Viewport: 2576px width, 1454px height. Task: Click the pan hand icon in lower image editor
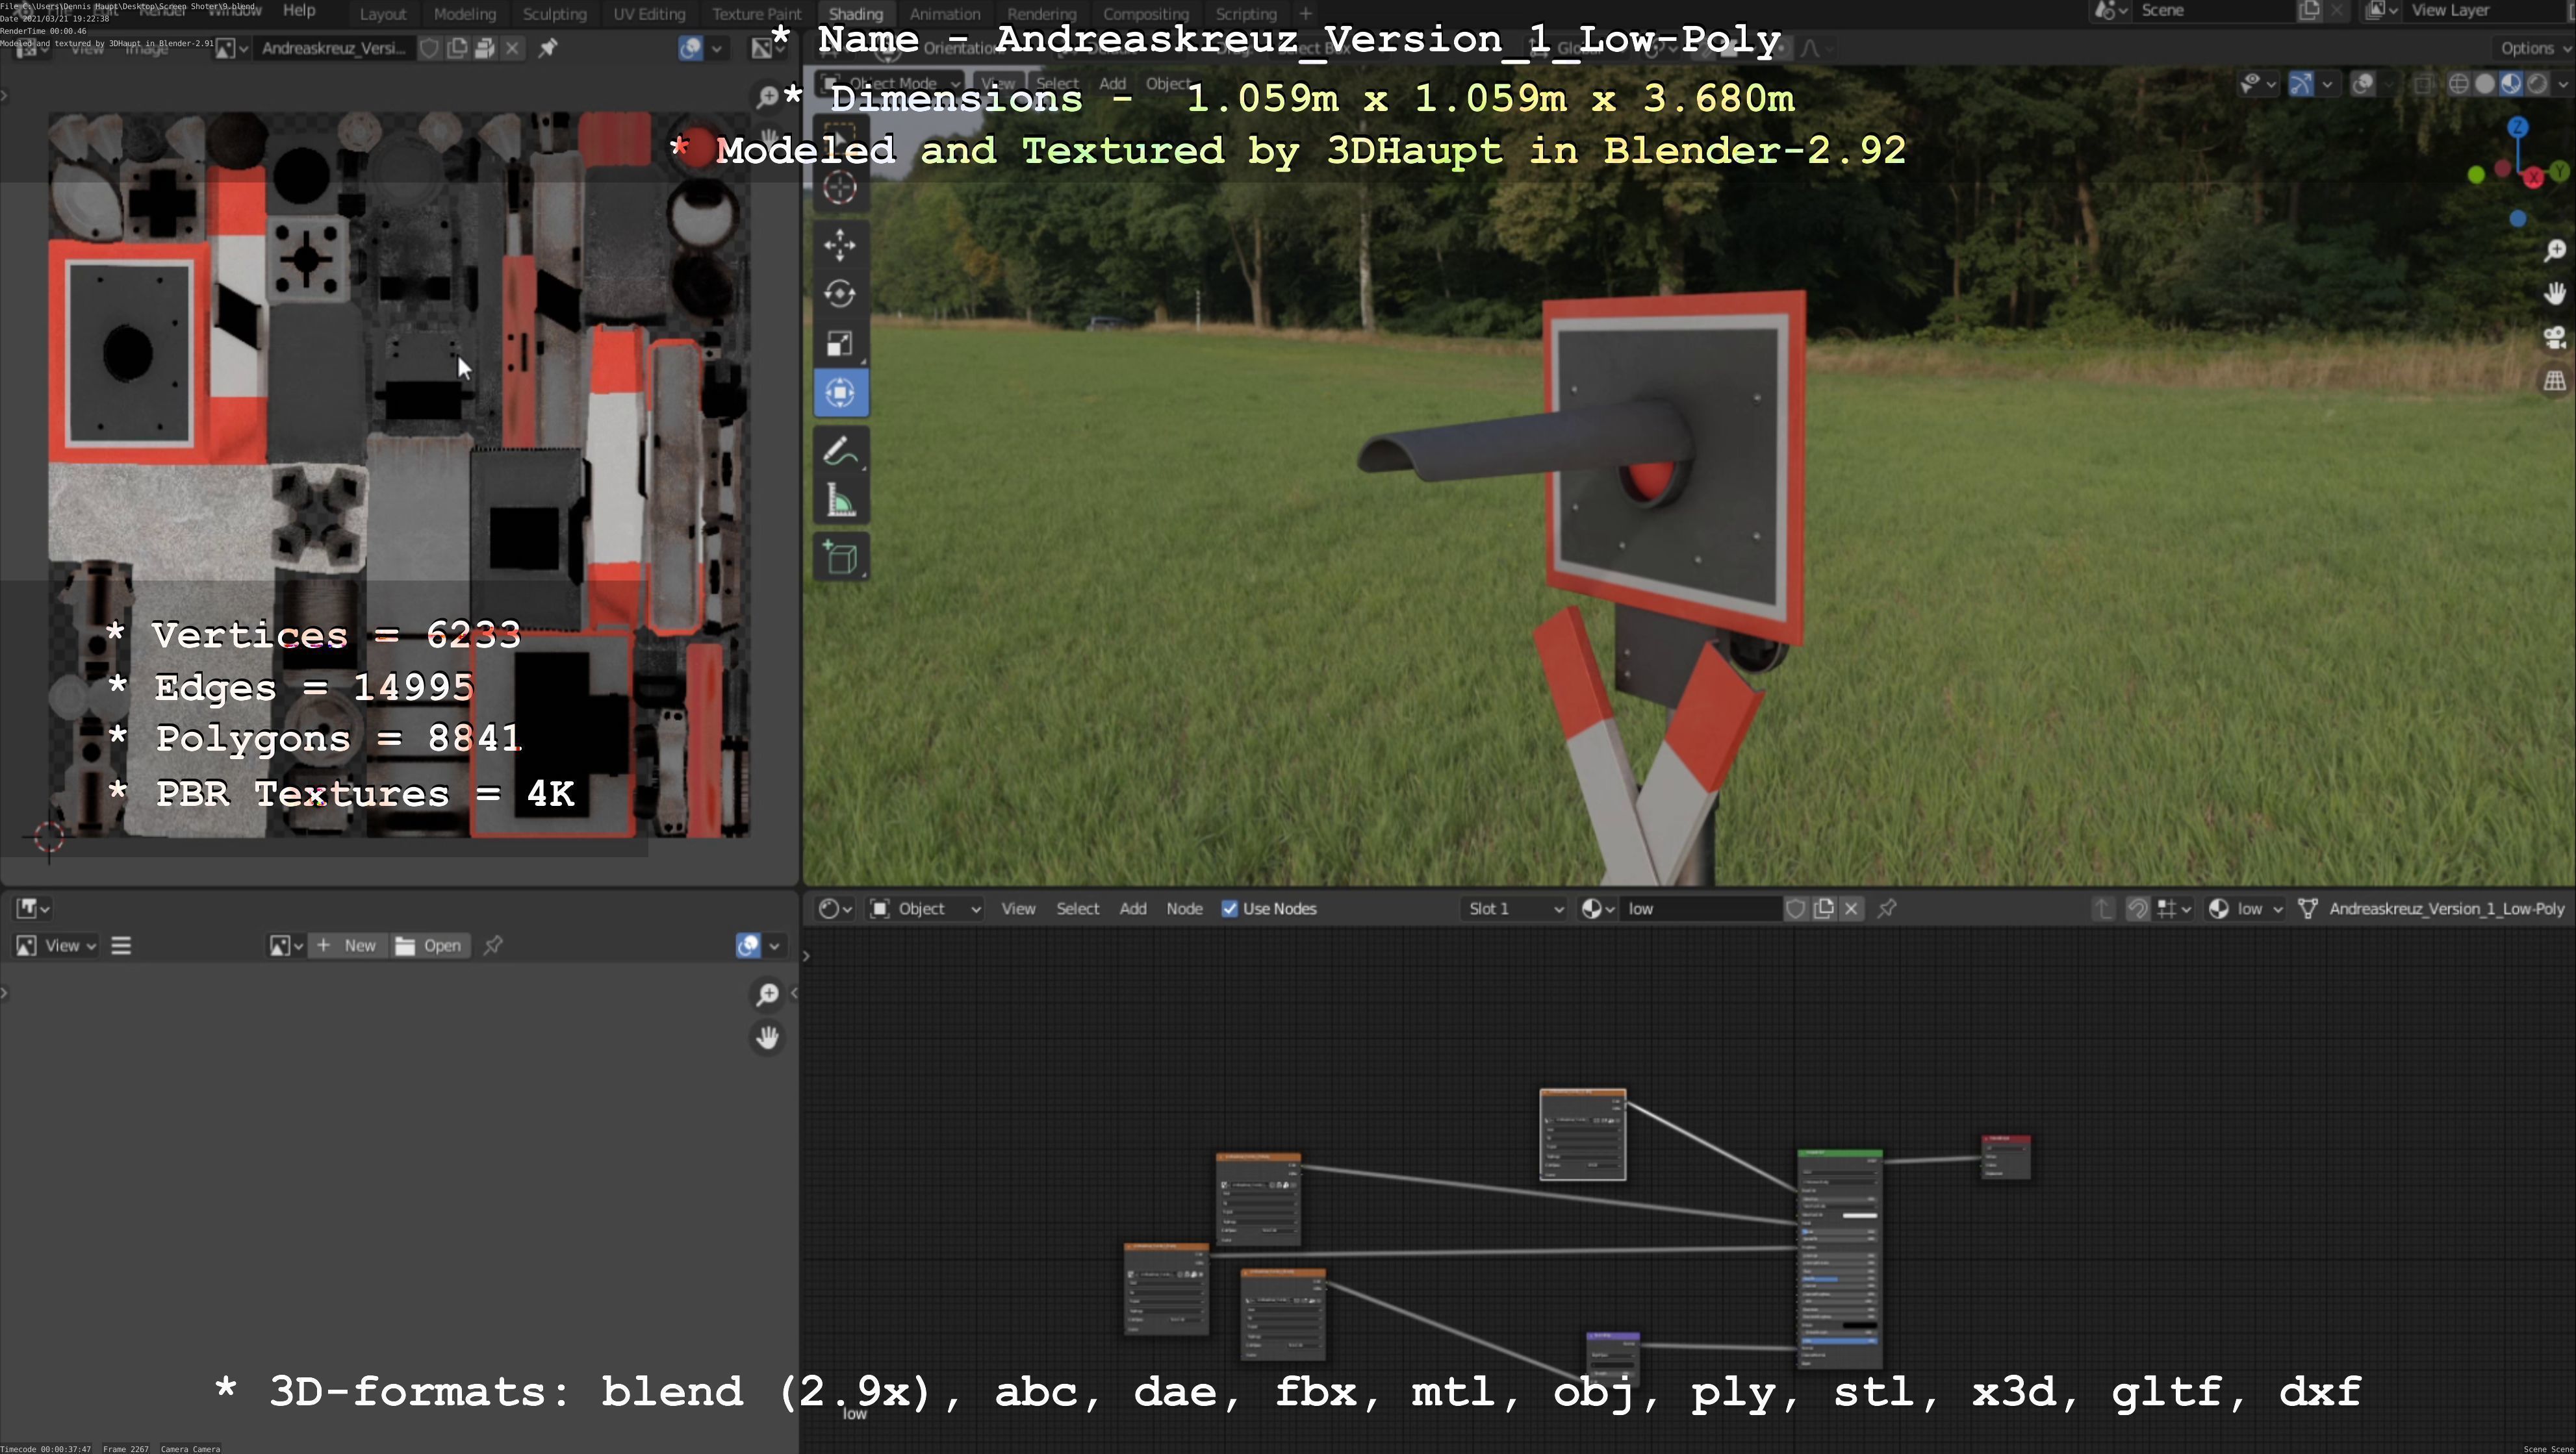coord(767,1037)
